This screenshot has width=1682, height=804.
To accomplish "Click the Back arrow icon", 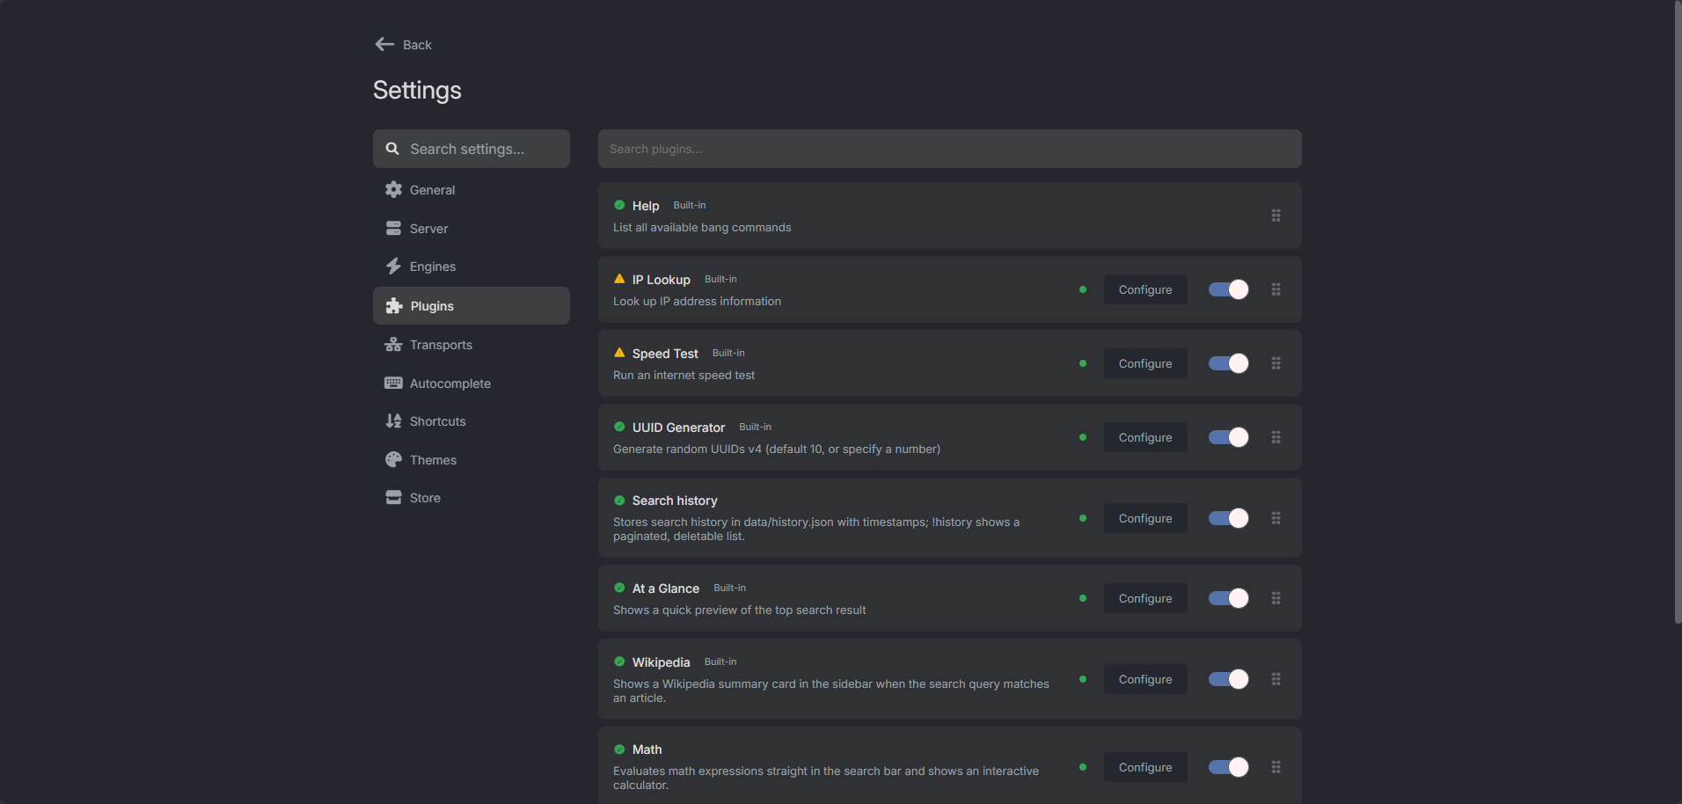I will click(x=384, y=44).
